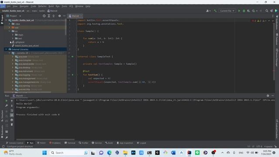
Task: Open the VCS menu
Action: [x=71, y=6]
